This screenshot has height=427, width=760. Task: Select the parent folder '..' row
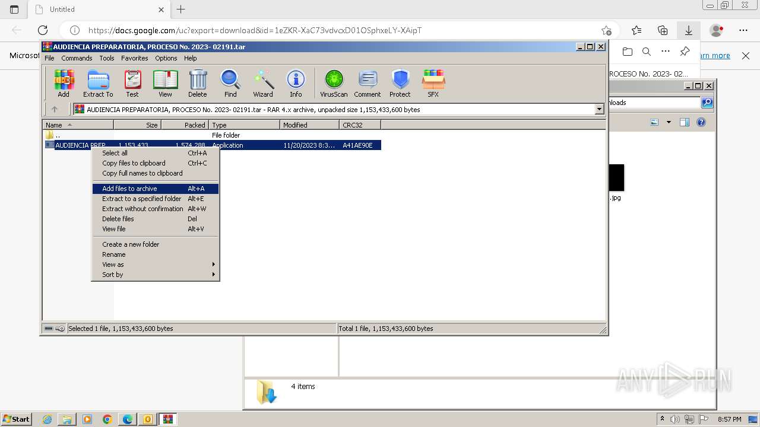pyautogui.click(x=213, y=135)
